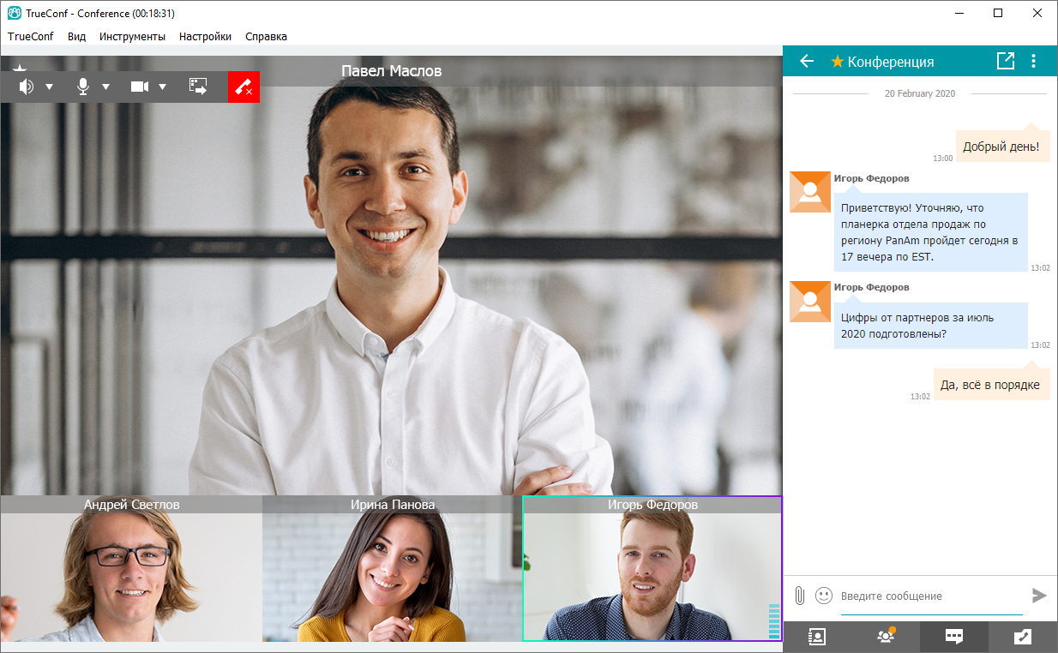
Task: Open the emoji picker in chat
Action: 824,596
